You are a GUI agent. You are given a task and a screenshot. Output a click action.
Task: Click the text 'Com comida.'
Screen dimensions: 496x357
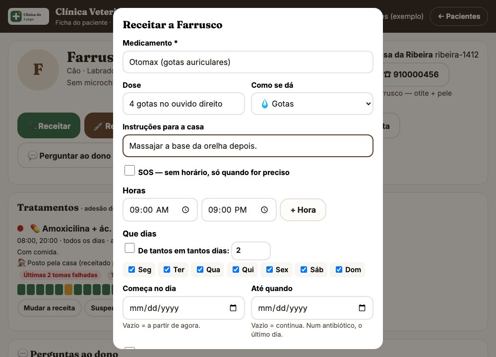pyautogui.click(x=38, y=252)
